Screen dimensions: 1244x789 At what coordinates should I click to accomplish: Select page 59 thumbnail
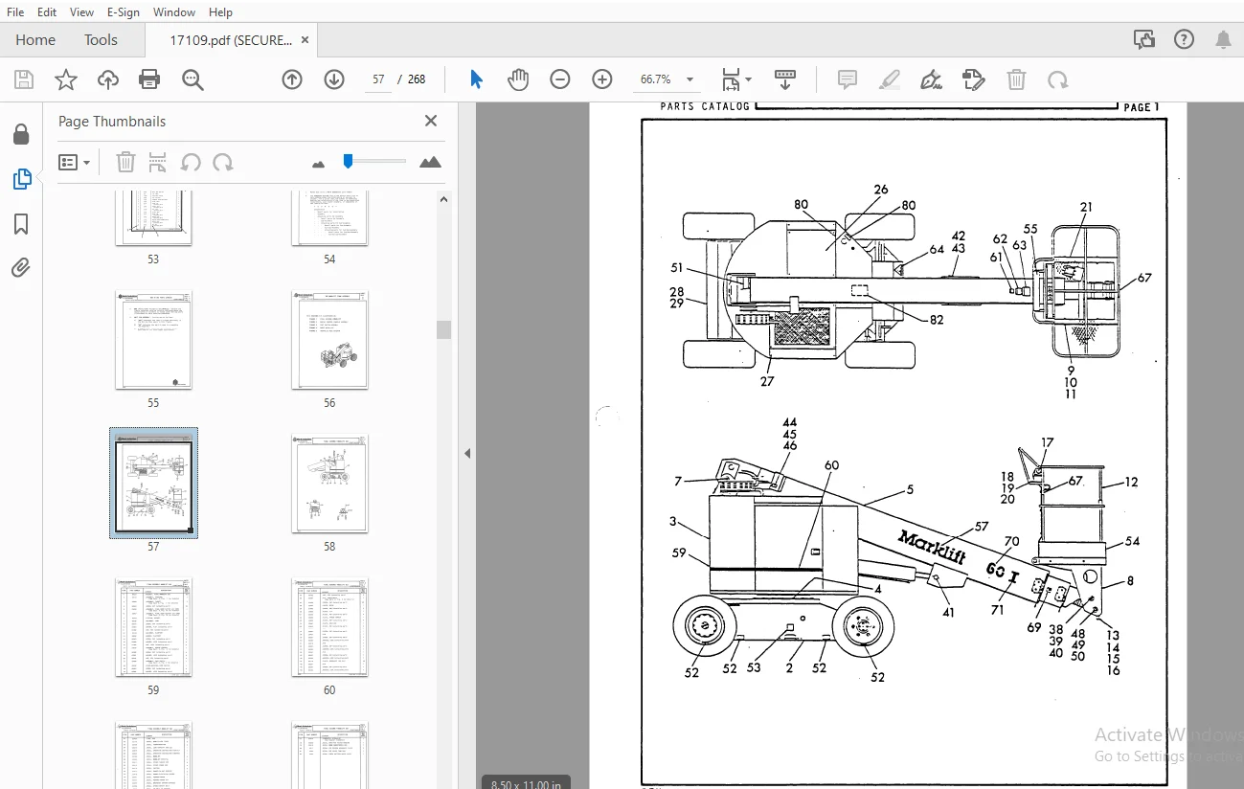tap(153, 628)
